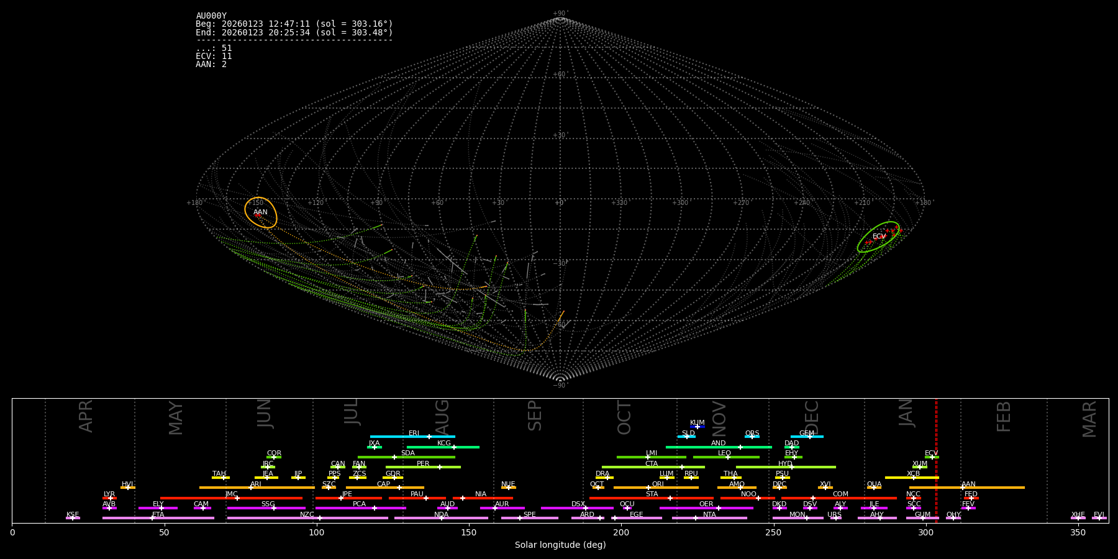Viewport: 1118px width, 559px height.
Task: Select the STA shower label
Action: tap(652, 494)
